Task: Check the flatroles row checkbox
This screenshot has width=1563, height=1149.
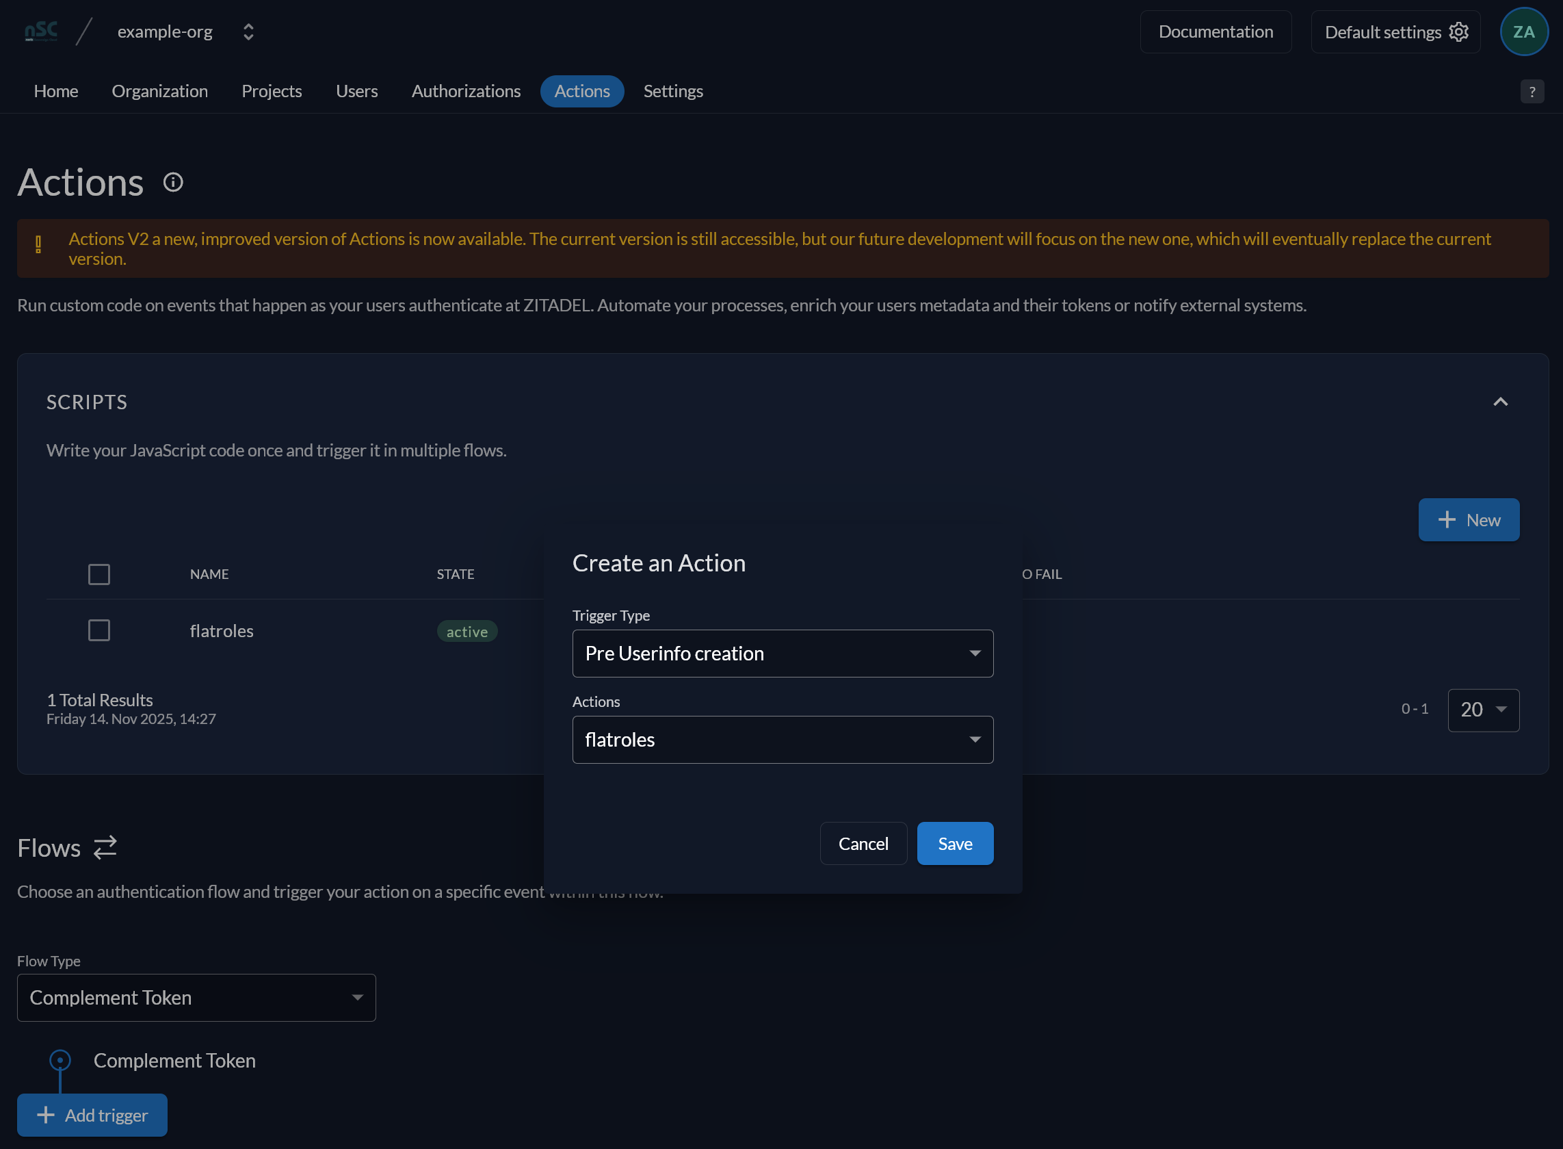Action: [x=99, y=631]
